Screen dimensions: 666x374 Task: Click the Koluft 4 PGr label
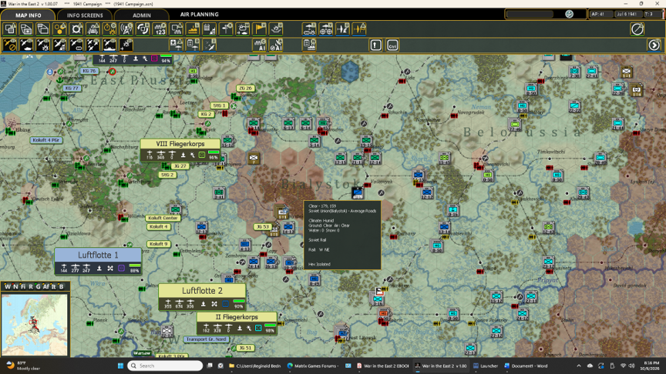point(46,140)
